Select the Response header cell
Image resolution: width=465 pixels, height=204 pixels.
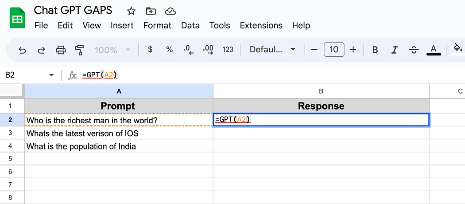(x=321, y=106)
